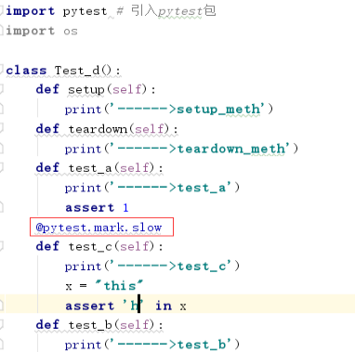Select the class name 'Test_d'
The height and width of the screenshot is (352, 355).
77,71
